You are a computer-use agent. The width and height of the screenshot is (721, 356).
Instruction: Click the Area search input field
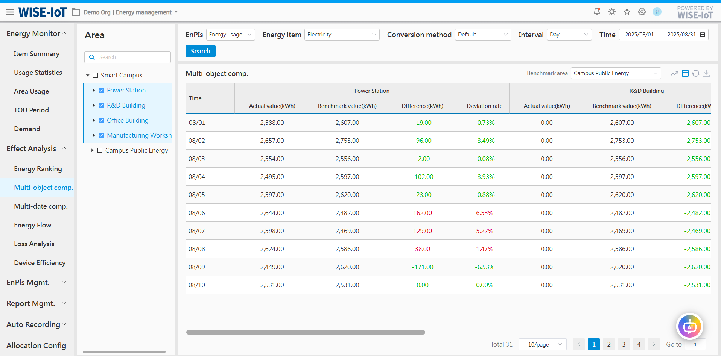pyautogui.click(x=132, y=57)
